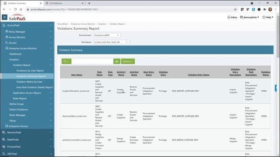
Task: Click the Access Monitor person icon
Action: tap(7, 37)
